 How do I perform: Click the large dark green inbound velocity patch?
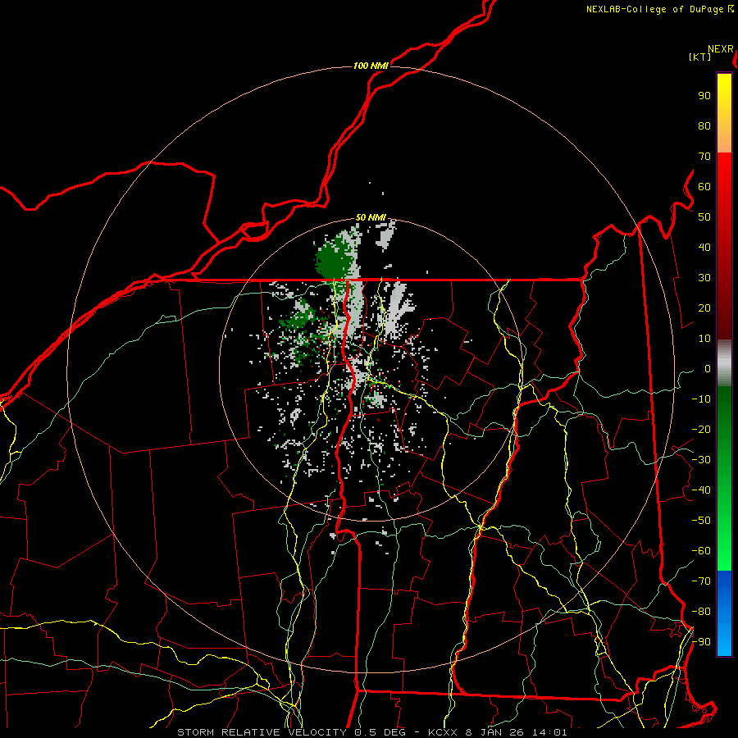(335, 260)
